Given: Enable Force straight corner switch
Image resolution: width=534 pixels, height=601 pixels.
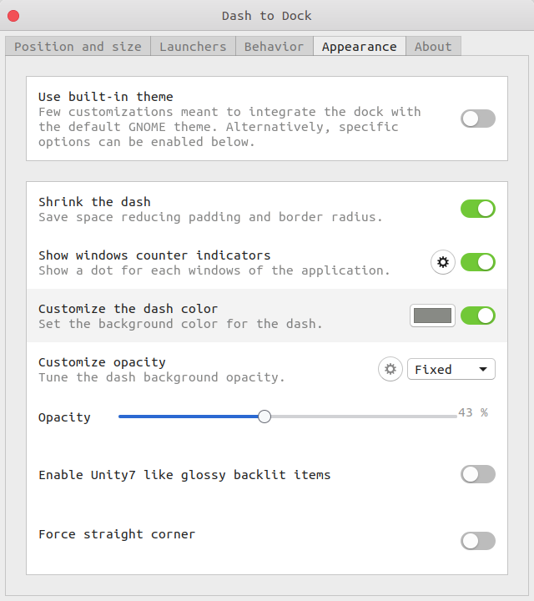Looking at the screenshot, I should click(478, 541).
